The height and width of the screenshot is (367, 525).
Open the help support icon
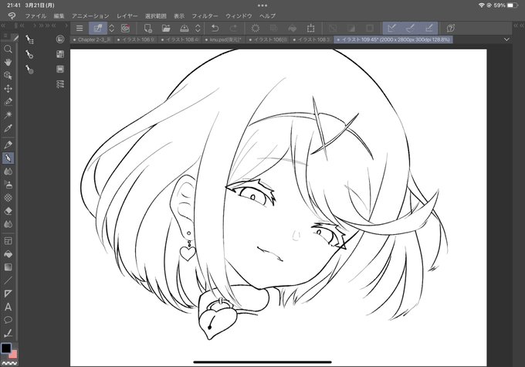point(451,28)
